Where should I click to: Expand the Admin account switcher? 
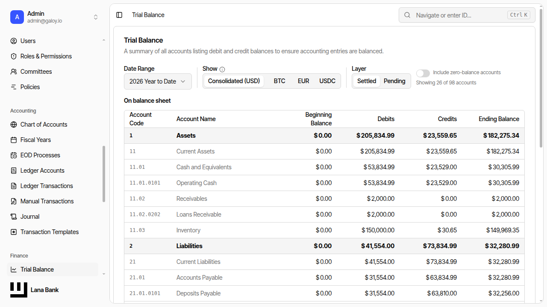tap(96, 17)
